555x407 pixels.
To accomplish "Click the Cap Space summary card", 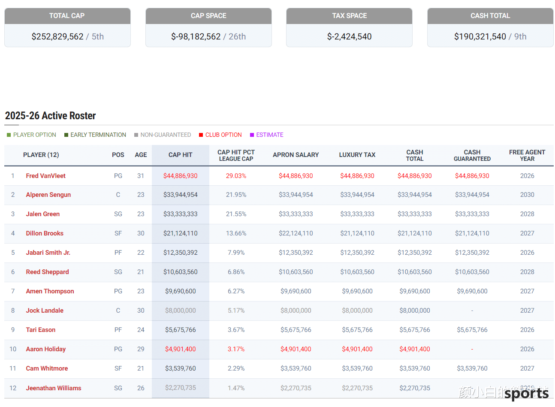I will pyautogui.click(x=208, y=27).
